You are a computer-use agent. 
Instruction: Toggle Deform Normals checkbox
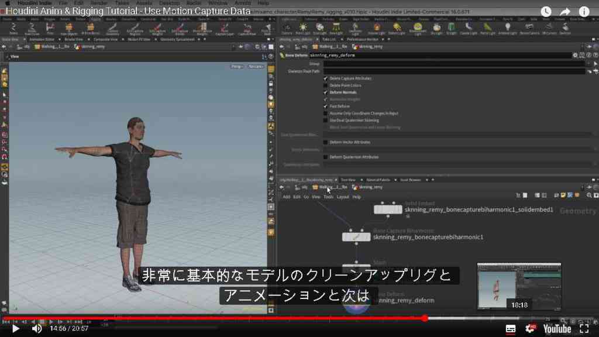[x=325, y=92]
